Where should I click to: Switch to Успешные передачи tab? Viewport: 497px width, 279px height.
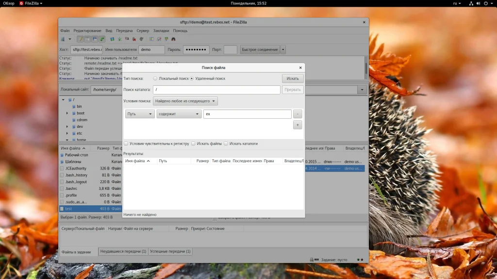pyautogui.click(x=170, y=251)
